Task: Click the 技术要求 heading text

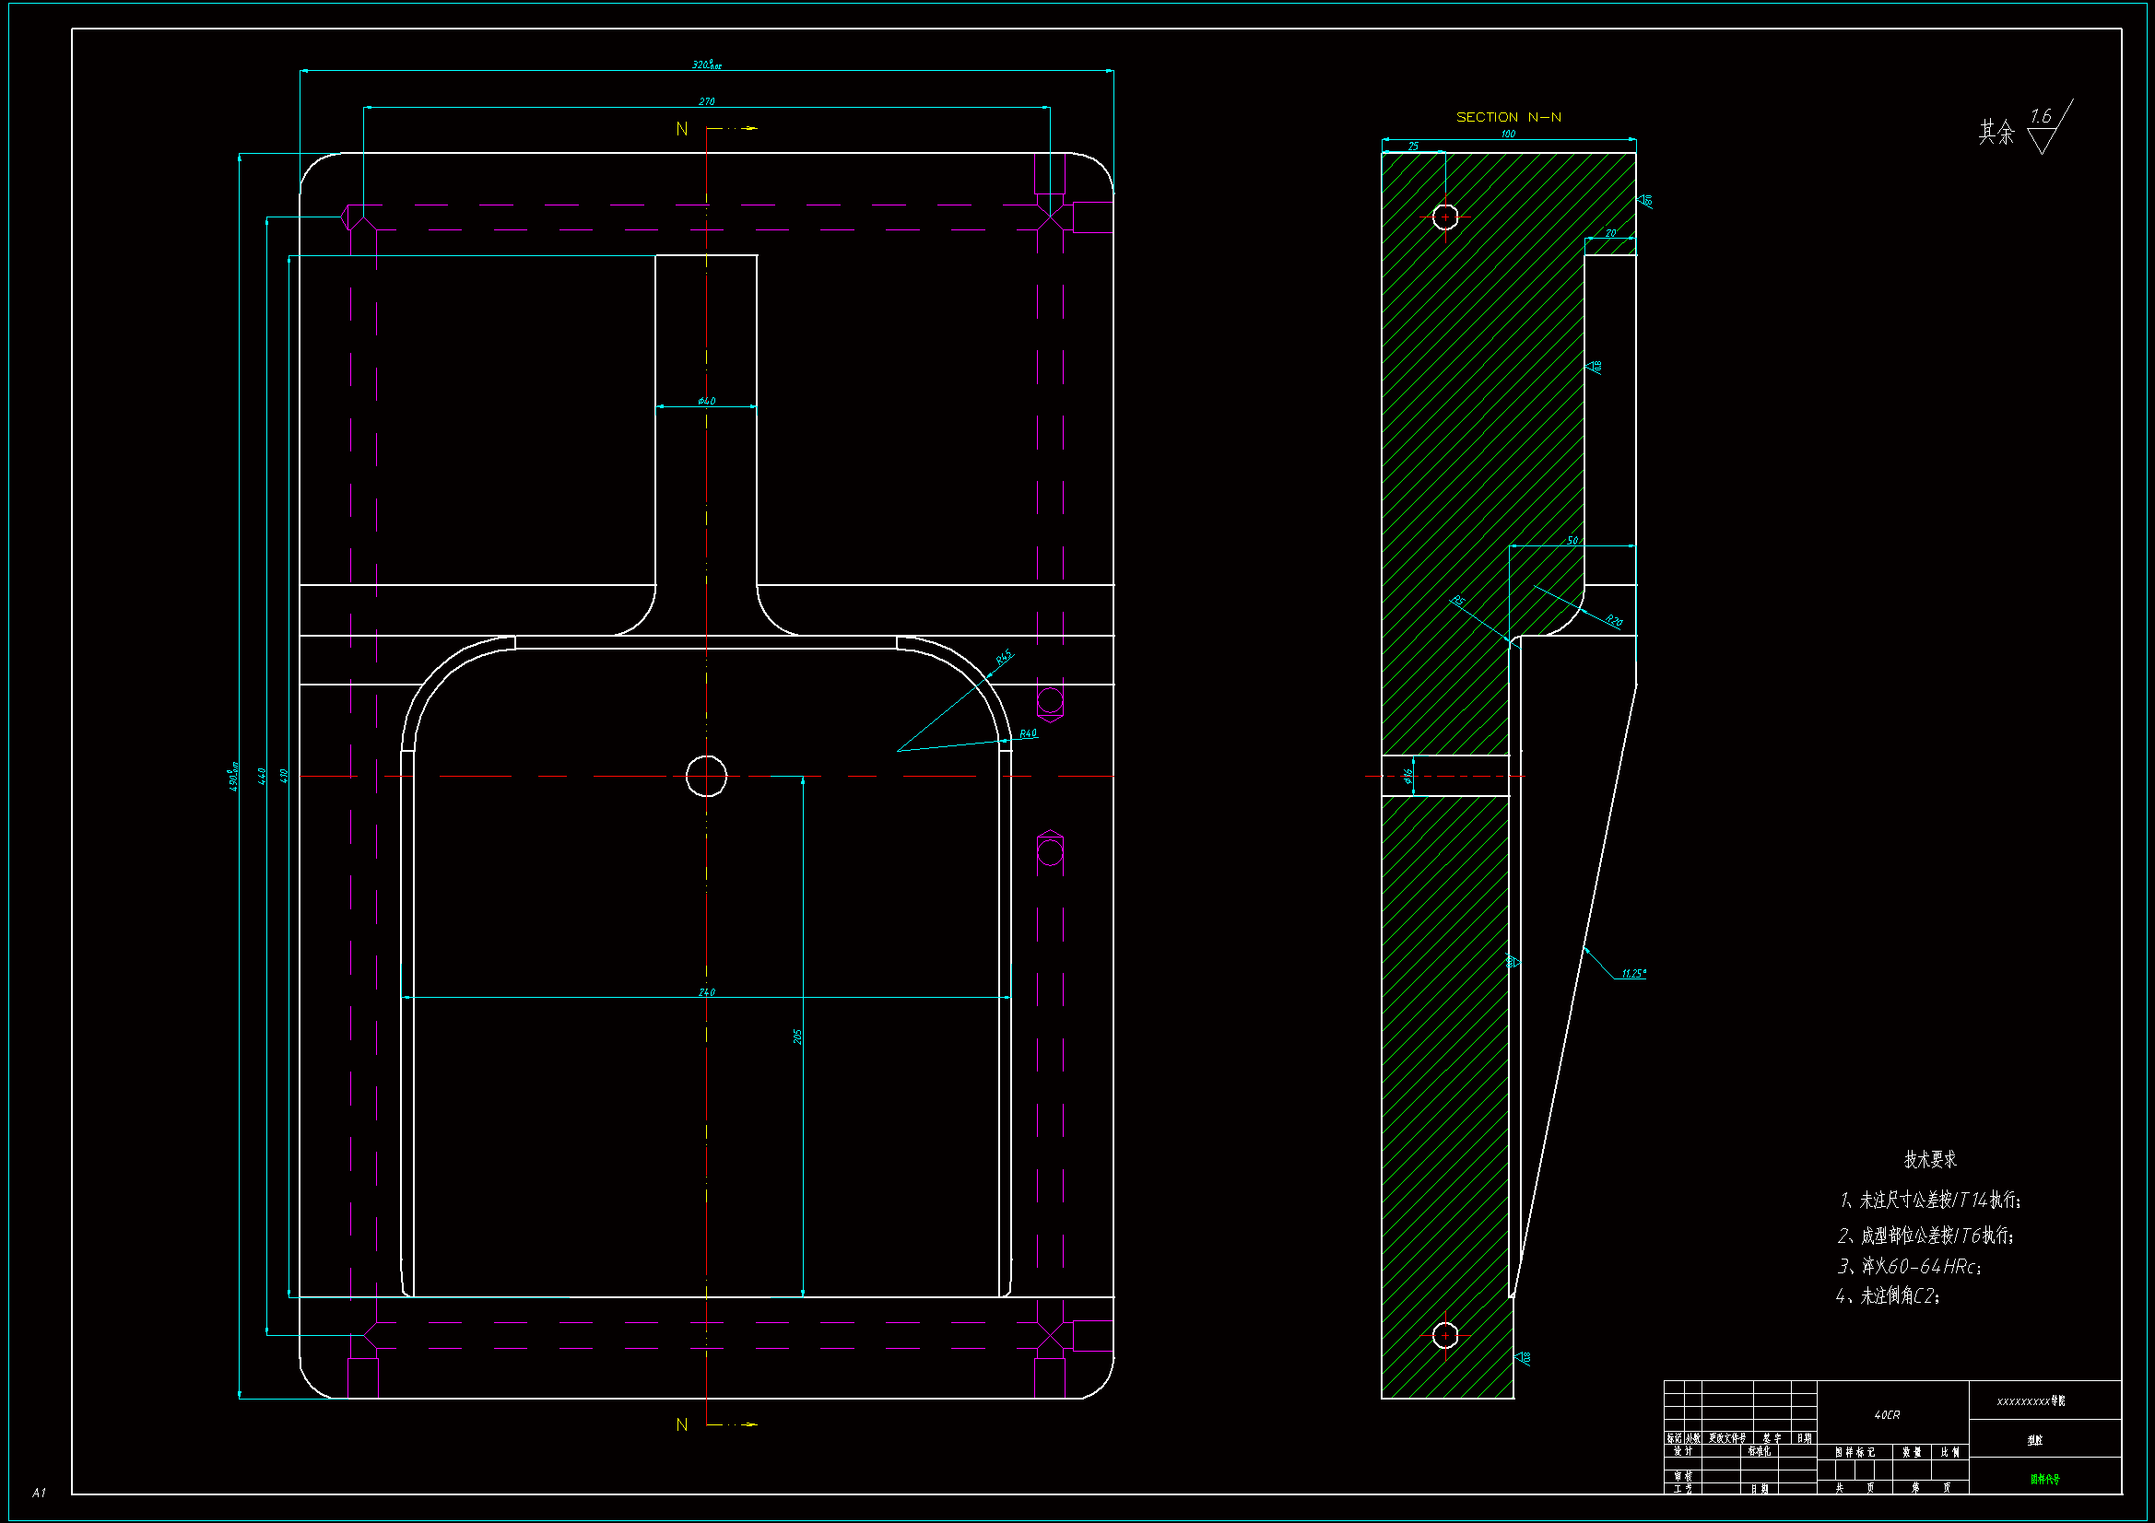Action: coord(1930,1159)
